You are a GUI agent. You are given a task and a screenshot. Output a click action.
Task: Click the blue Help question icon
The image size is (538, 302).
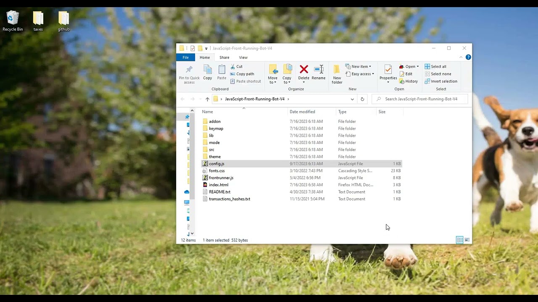pos(468,57)
